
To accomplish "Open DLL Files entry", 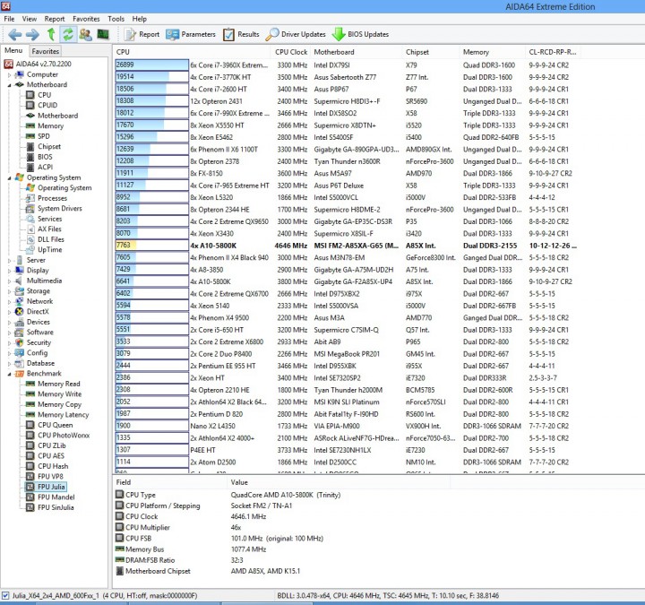I will (46, 239).
